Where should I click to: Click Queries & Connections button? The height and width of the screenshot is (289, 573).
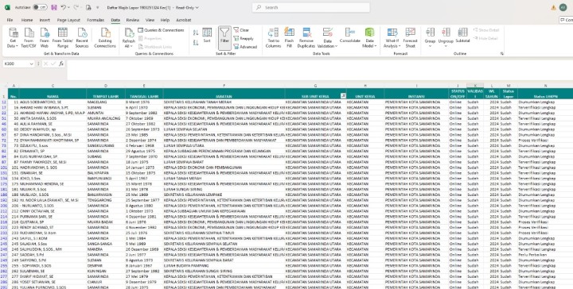(161, 30)
